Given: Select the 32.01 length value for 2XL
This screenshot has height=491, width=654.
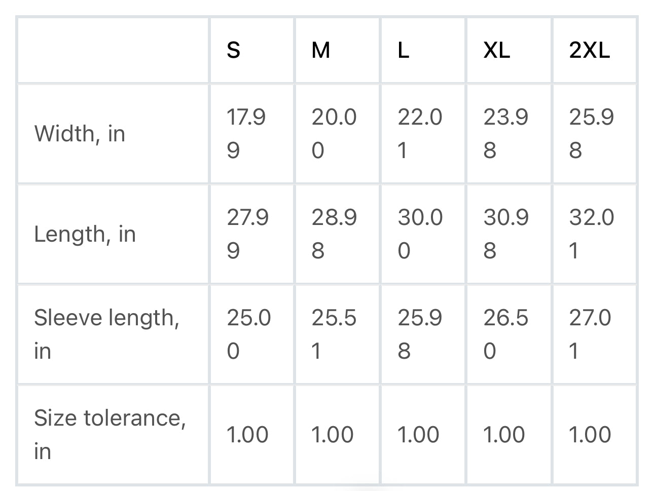Looking at the screenshot, I should (592, 234).
